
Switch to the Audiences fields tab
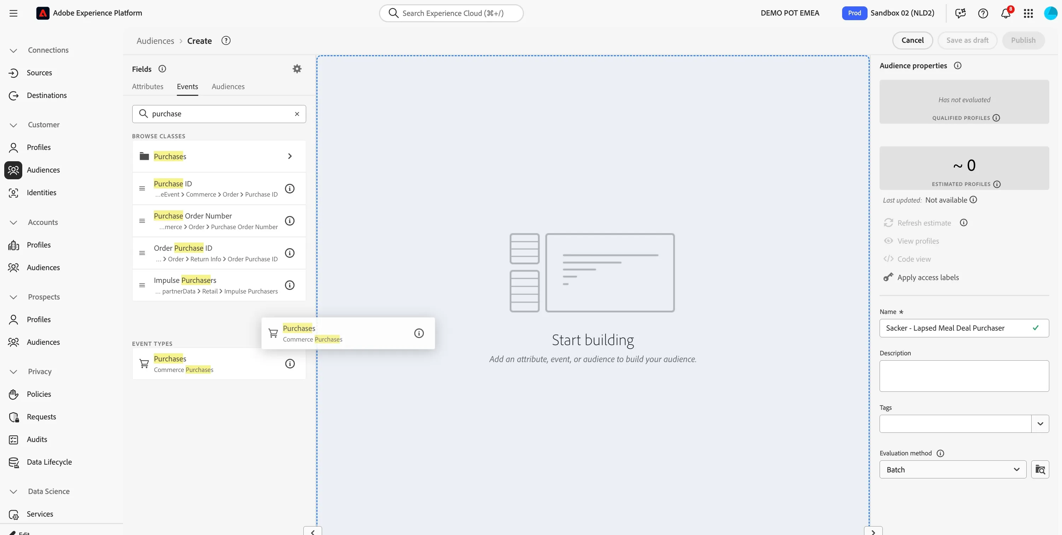228,87
